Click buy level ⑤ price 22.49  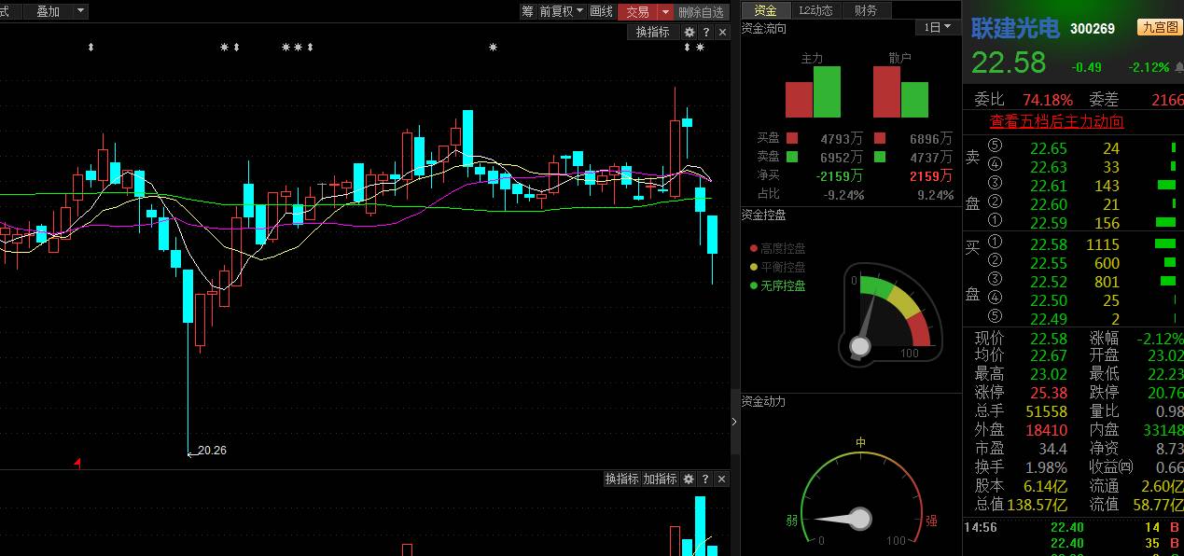coord(1048,319)
